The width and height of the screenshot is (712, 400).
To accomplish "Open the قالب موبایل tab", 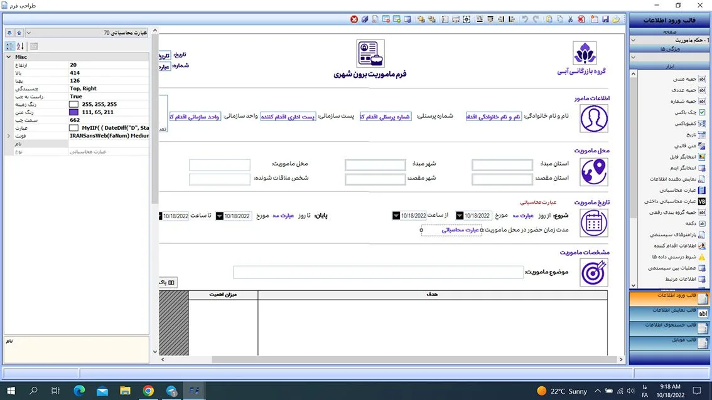I will 670,340.
